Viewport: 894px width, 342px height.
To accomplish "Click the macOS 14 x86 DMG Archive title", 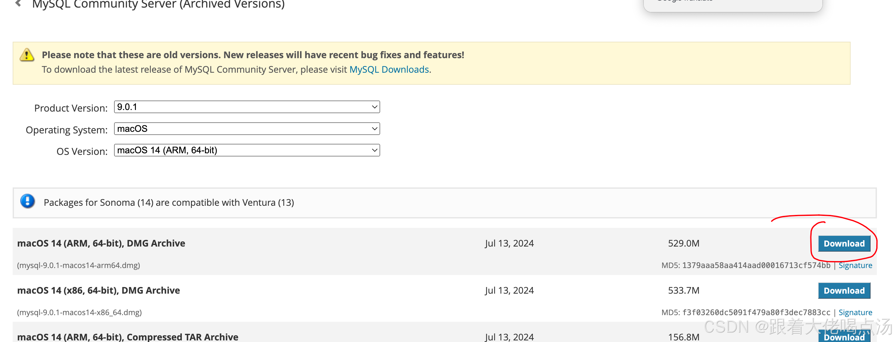I will point(99,290).
